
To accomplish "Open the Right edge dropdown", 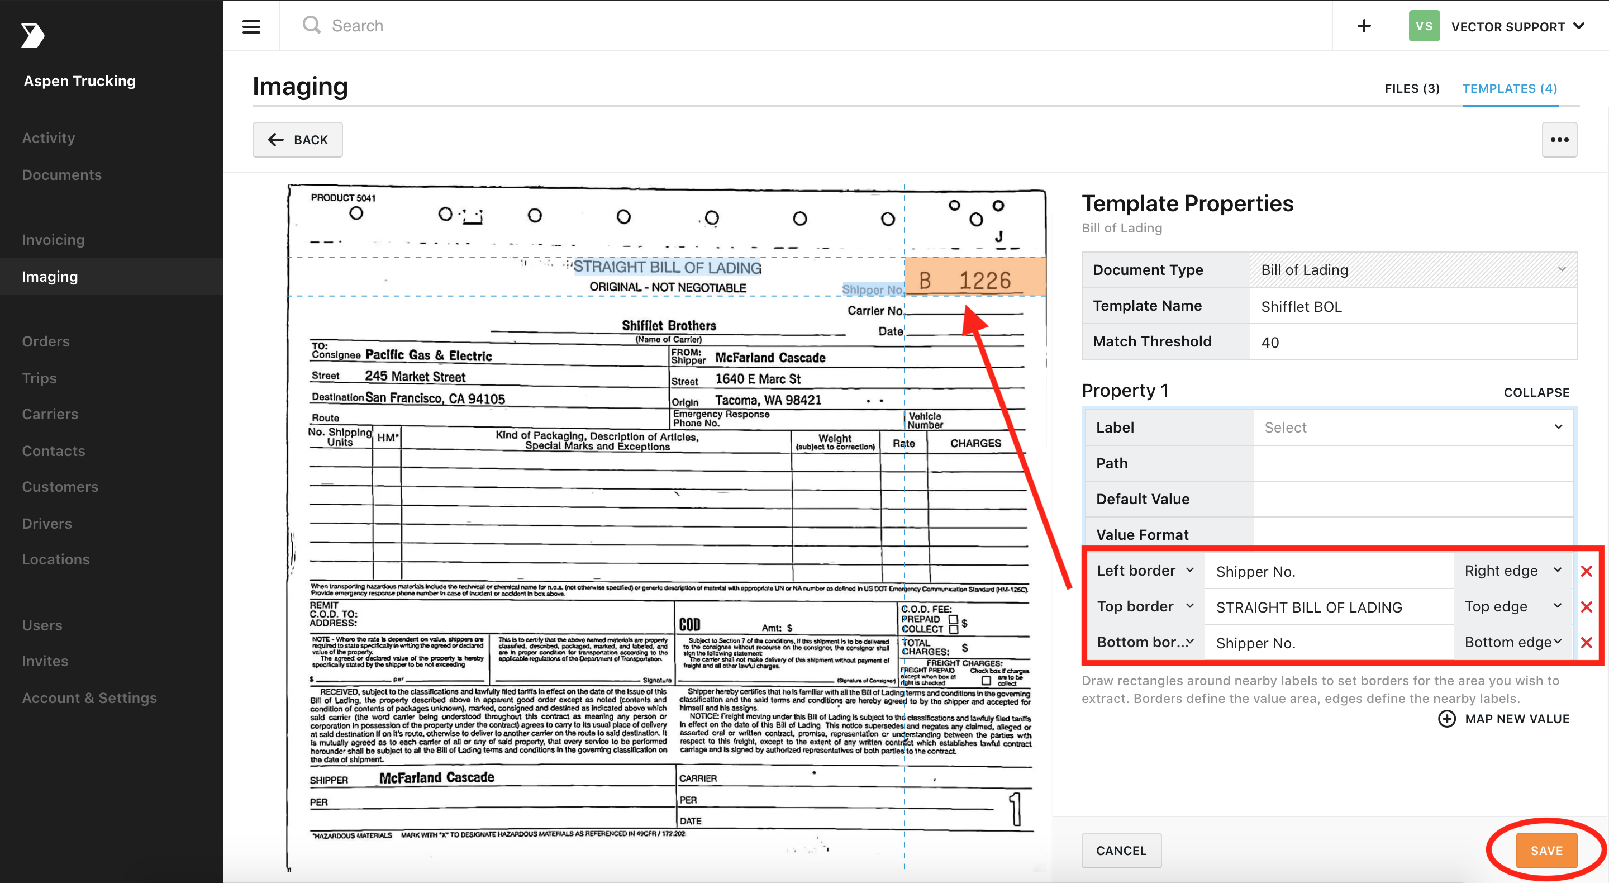I will coord(1512,571).
